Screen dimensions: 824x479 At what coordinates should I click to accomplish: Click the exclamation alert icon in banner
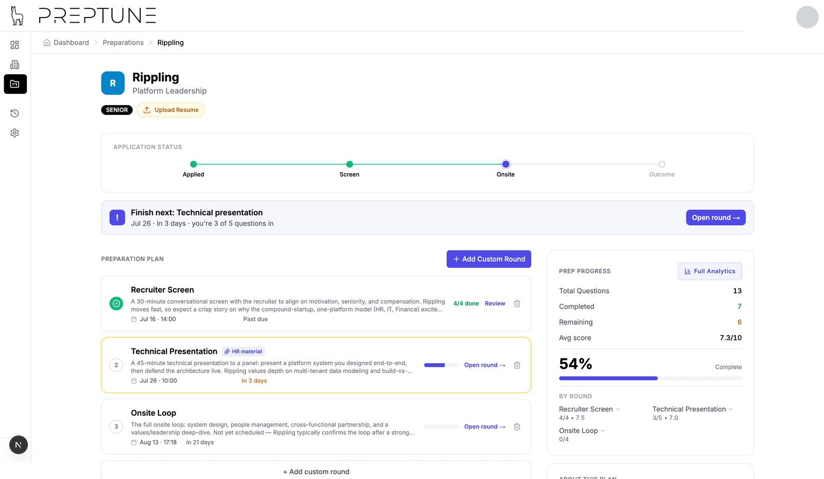coord(117,217)
